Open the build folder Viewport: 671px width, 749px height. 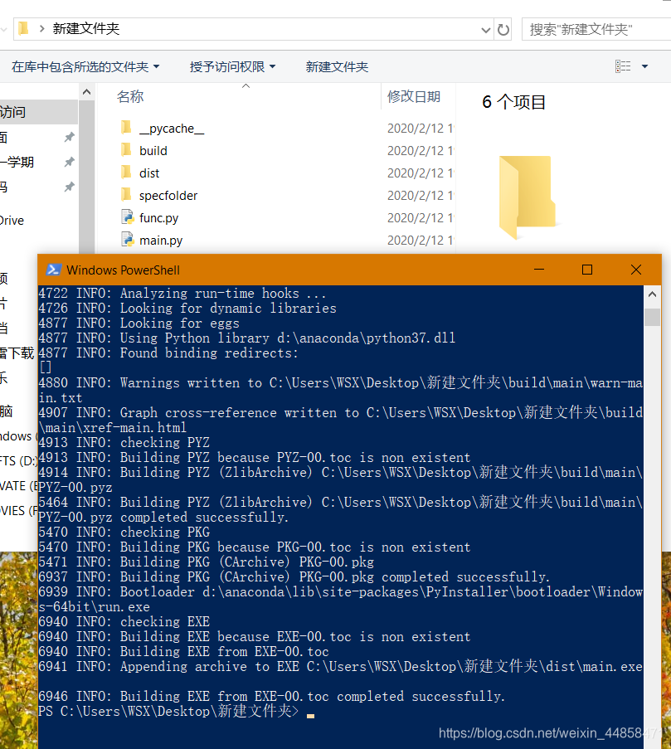(153, 150)
